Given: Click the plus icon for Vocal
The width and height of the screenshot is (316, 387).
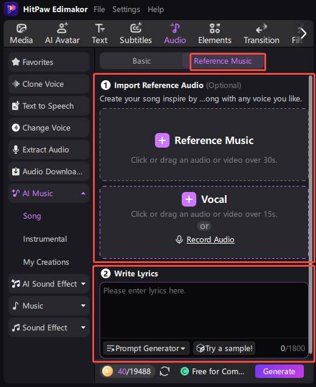Looking at the screenshot, I should point(189,199).
